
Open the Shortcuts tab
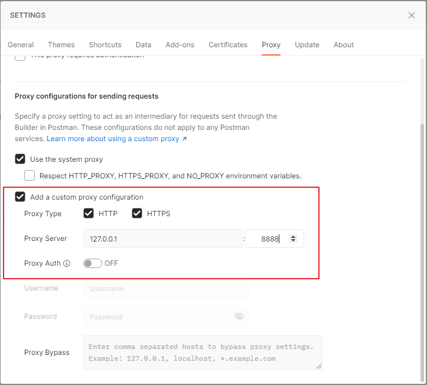pos(105,45)
